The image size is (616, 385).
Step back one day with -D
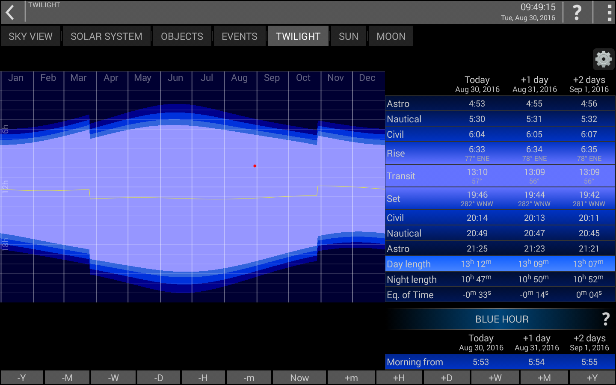click(159, 378)
